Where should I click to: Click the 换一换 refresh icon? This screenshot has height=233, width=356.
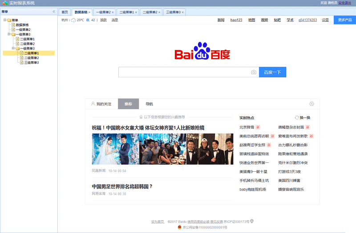(x=296, y=118)
